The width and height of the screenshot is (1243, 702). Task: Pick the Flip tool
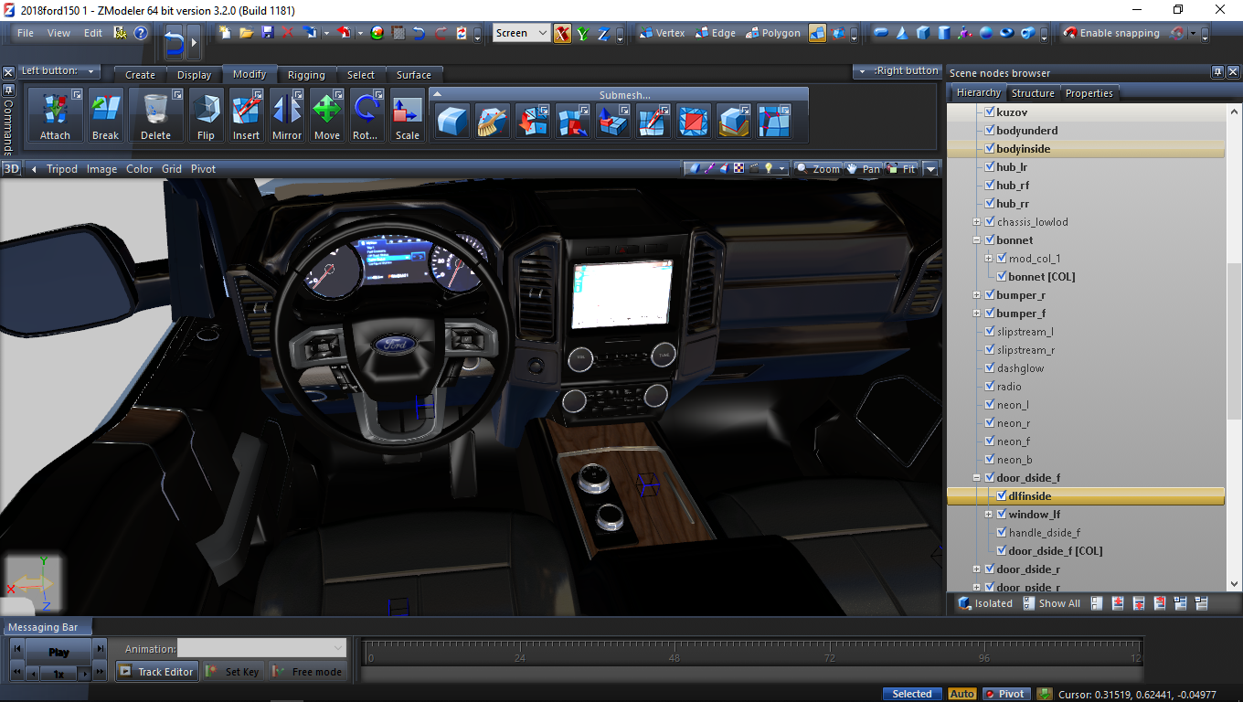[x=206, y=114]
